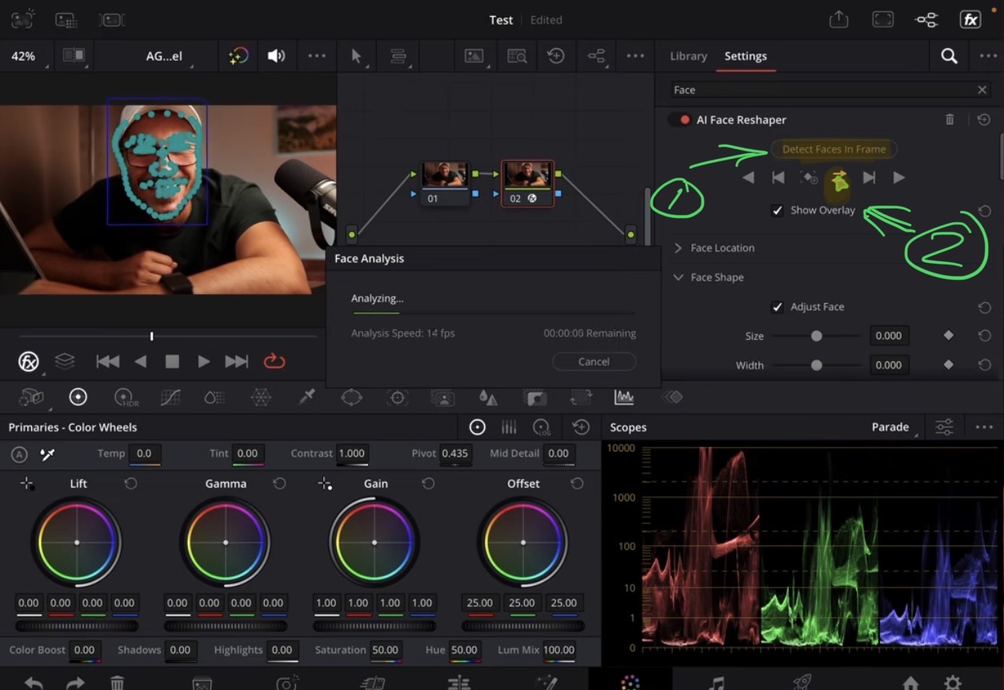
Task: Open the Parade scope type dropdown
Action: [x=894, y=427]
